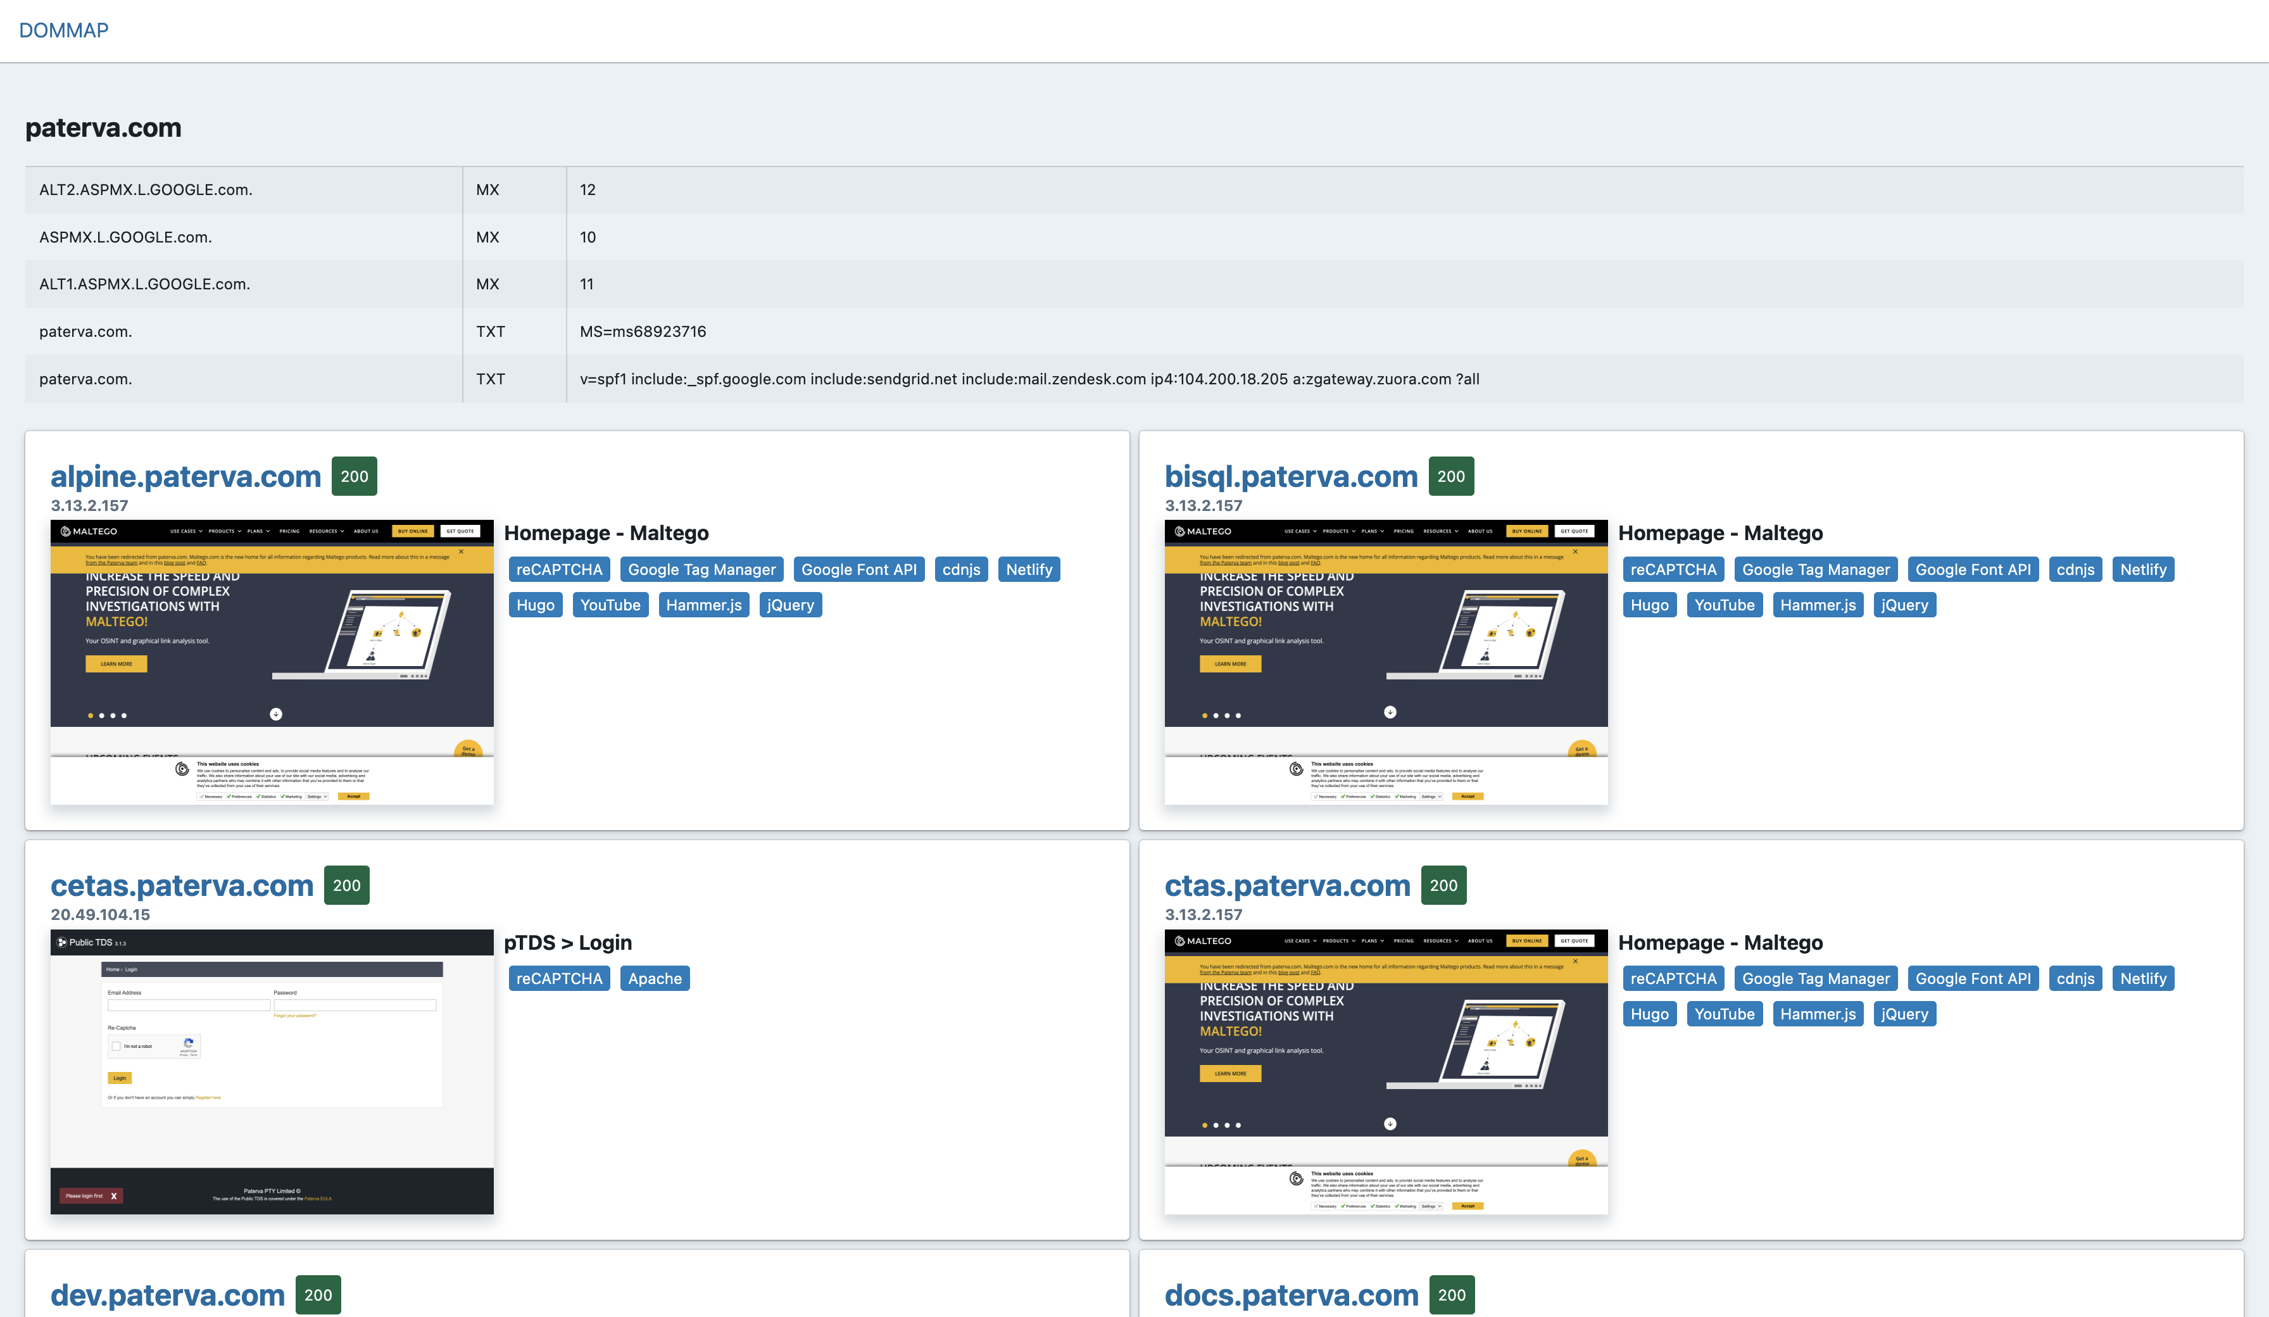The height and width of the screenshot is (1317, 2269).
Task: Click the cetas.paterva.com login page thumbnail
Action: [272, 1071]
